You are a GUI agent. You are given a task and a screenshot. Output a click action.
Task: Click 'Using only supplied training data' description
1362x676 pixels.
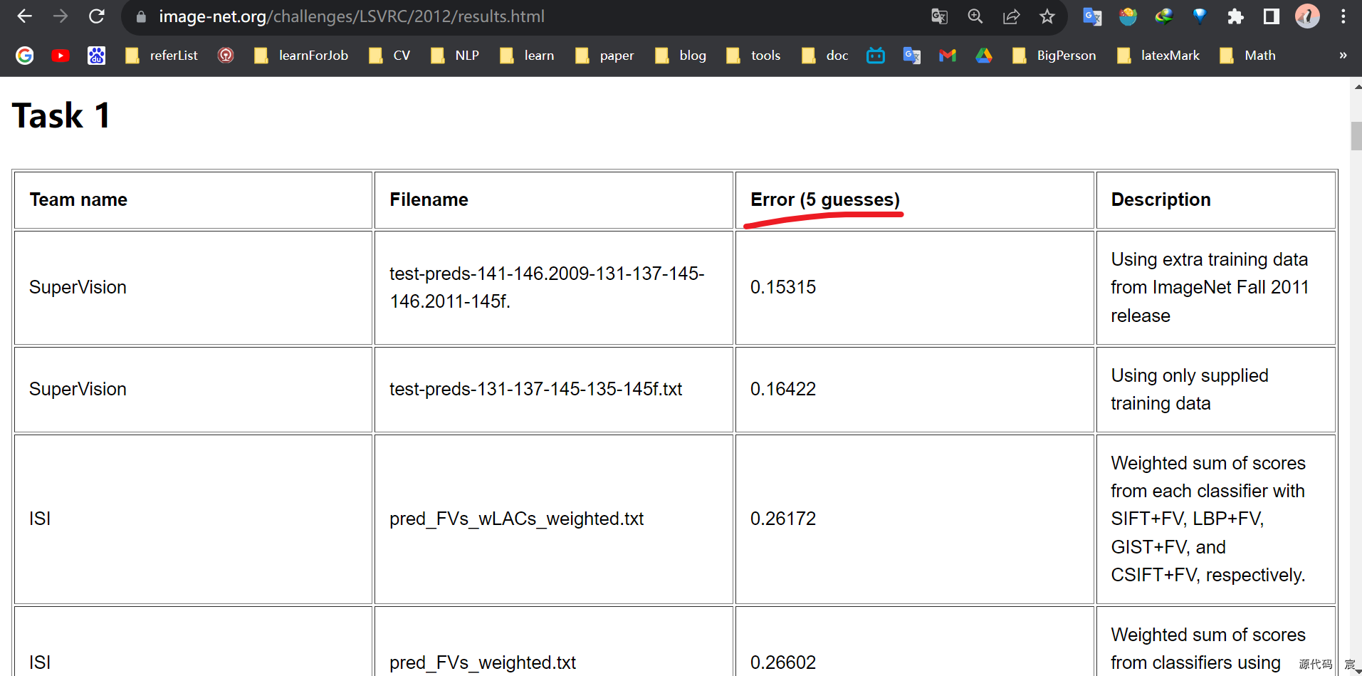[1189, 389]
